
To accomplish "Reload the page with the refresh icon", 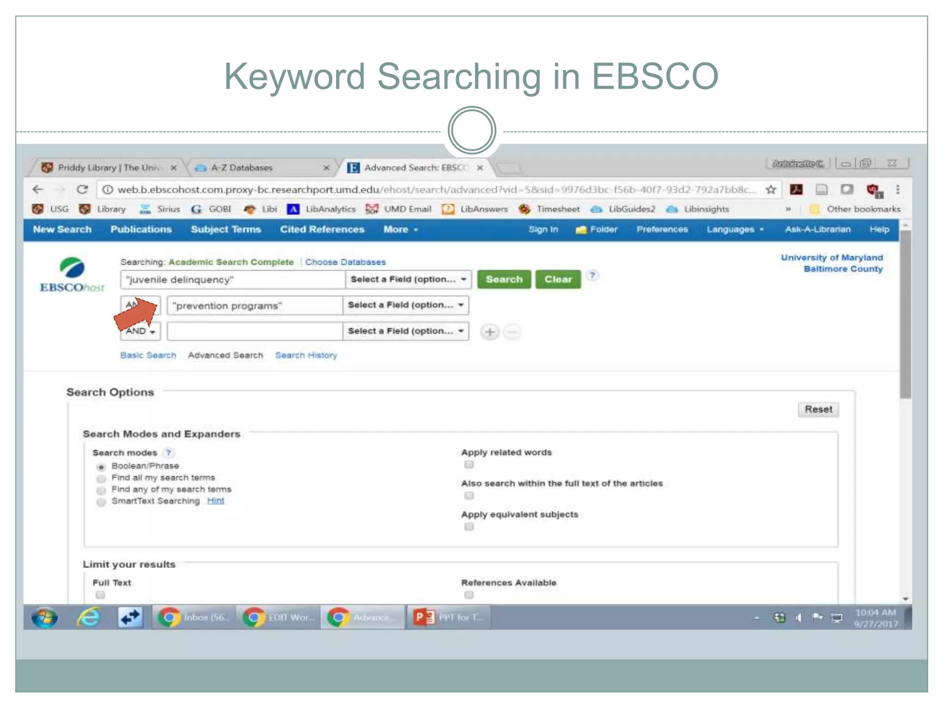I will (x=82, y=189).
